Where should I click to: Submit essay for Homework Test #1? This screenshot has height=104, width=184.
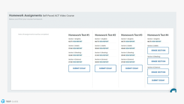click(x=79, y=68)
